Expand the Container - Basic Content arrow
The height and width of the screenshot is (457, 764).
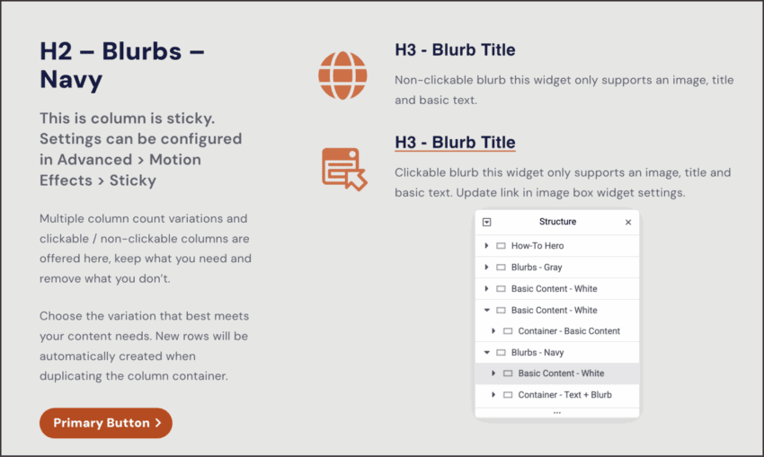pyautogui.click(x=493, y=331)
